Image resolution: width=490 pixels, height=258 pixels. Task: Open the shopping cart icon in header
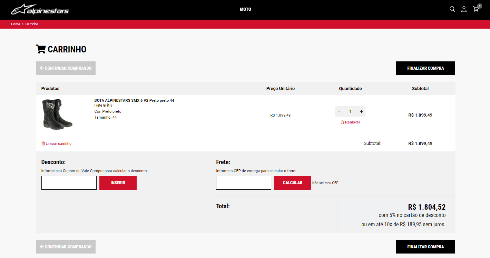pos(476,9)
